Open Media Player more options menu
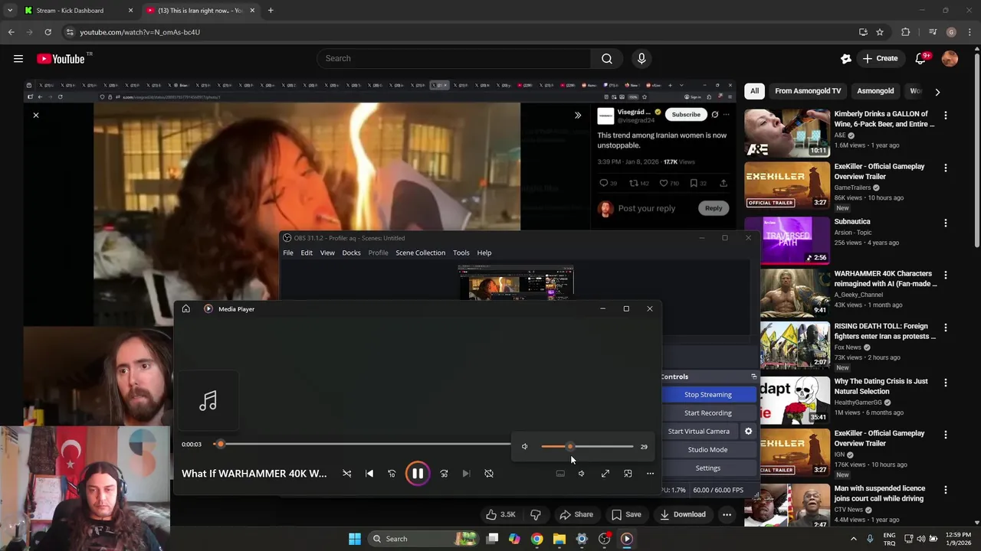The height and width of the screenshot is (551, 981). coord(650,474)
